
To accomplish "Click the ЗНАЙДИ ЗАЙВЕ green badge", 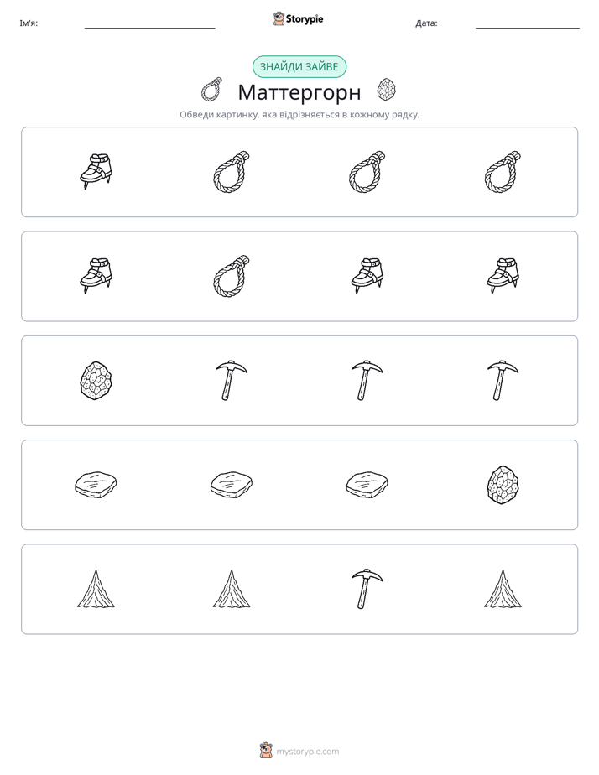I will (299, 67).
